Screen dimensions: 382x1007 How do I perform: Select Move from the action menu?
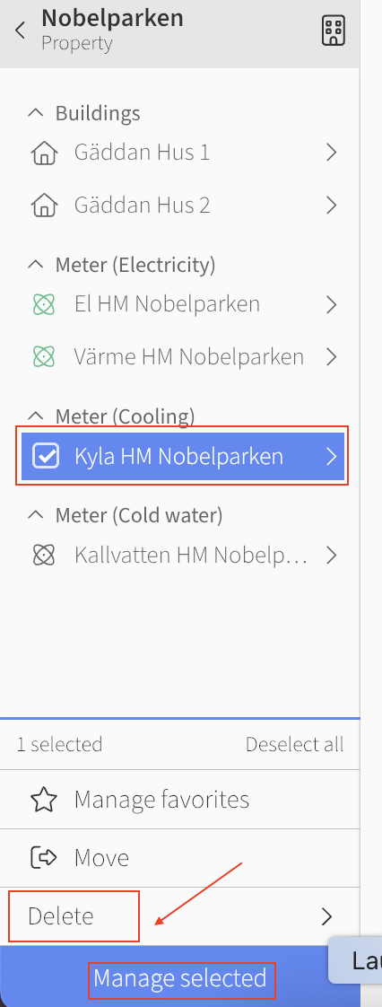point(179,858)
